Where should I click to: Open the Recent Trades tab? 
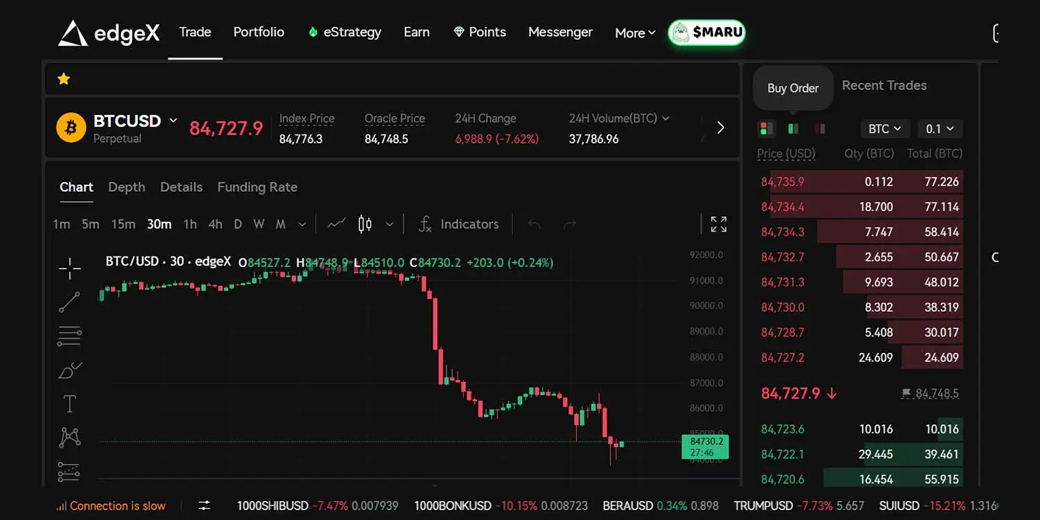click(x=884, y=85)
